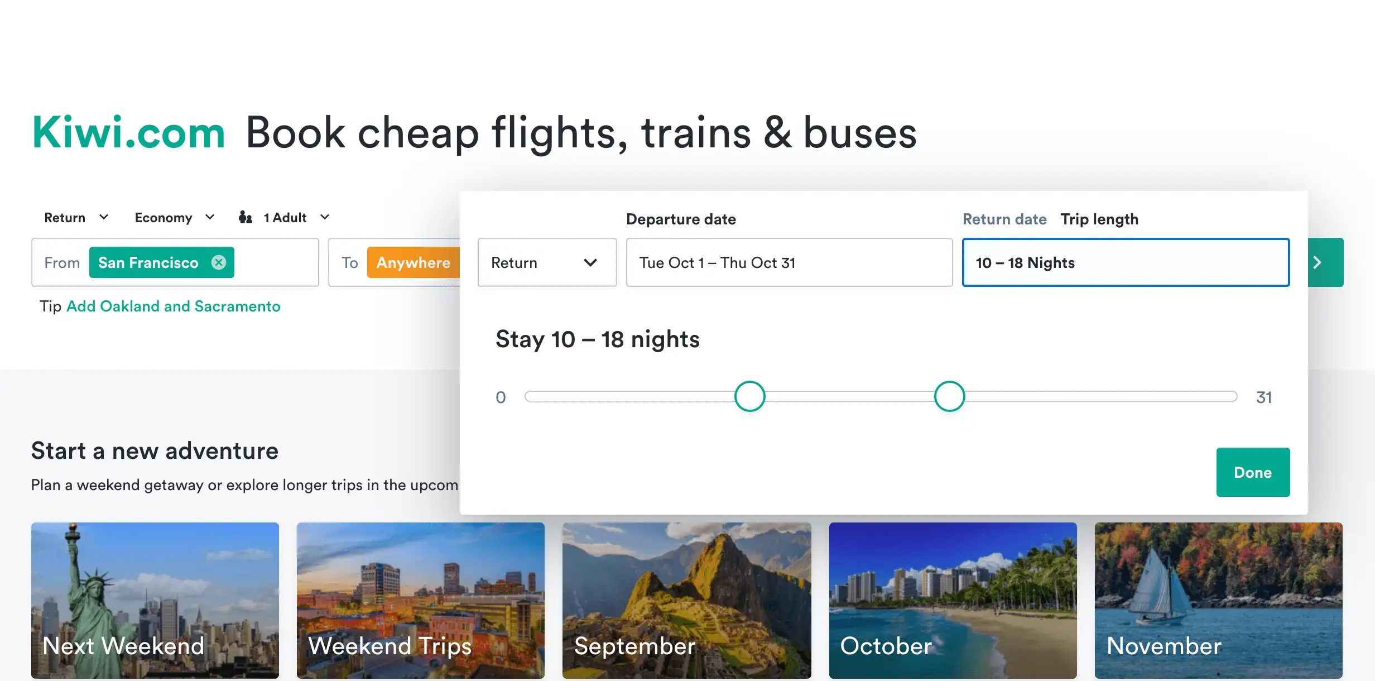
Task: Click the green arrow search button
Action: pyautogui.click(x=1325, y=262)
